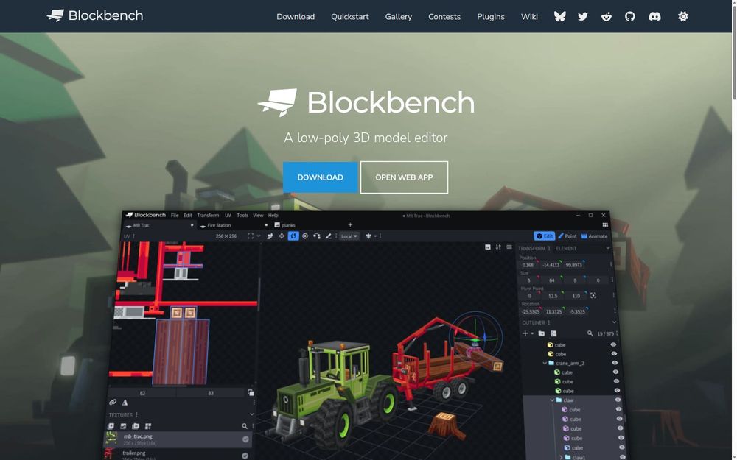Image resolution: width=737 pixels, height=460 pixels.
Task: Open the Contests nav link
Action: [444, 16]
